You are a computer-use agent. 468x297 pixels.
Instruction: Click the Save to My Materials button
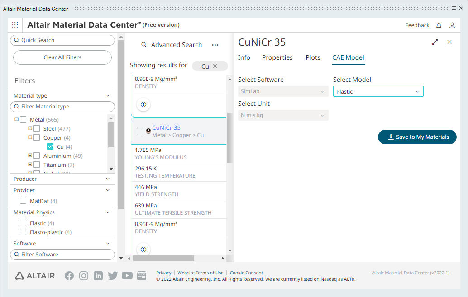click(417, 137)
